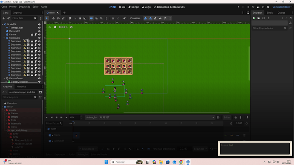Screen dimensions: 294x165
Task: Collapse the assets folder
Action: tap(4, 110)
